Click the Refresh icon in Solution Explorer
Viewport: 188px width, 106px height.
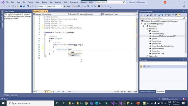coord(162,15)
